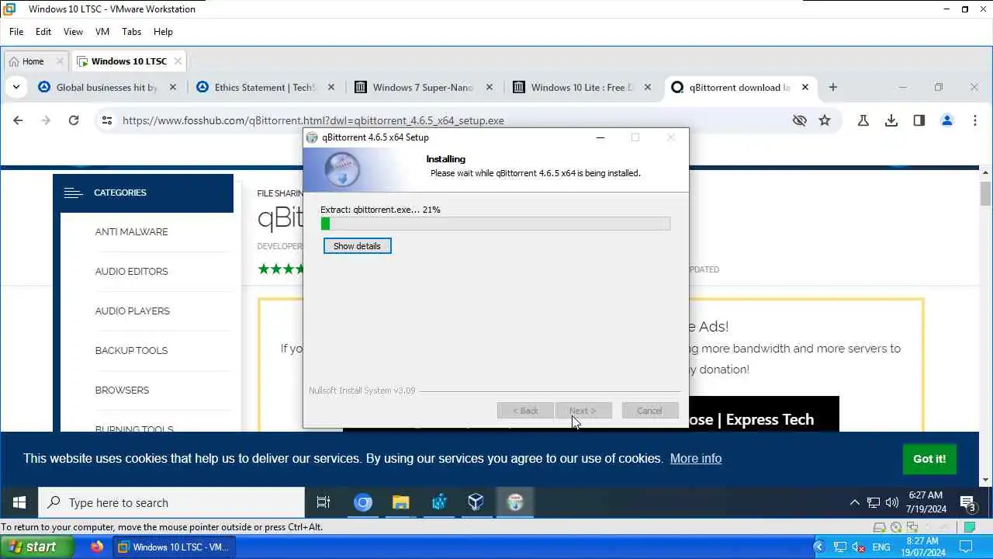
Task: Open Task View in guest taskbar
Action: point(324,502)
